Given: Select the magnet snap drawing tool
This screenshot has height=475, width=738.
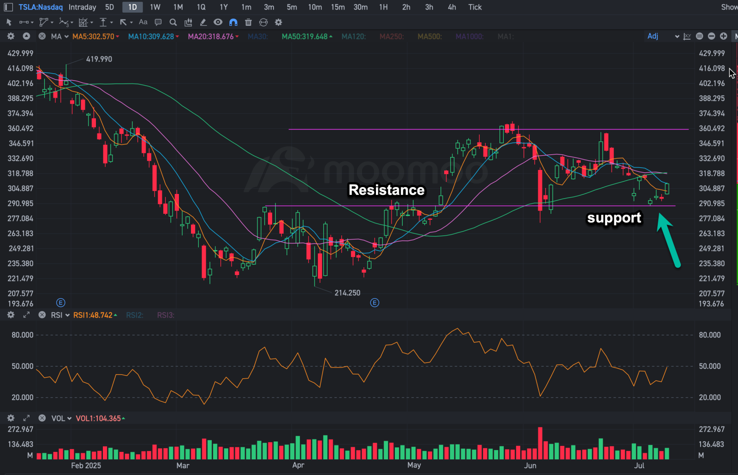Looking at the screenshot, I should (233, 22).
